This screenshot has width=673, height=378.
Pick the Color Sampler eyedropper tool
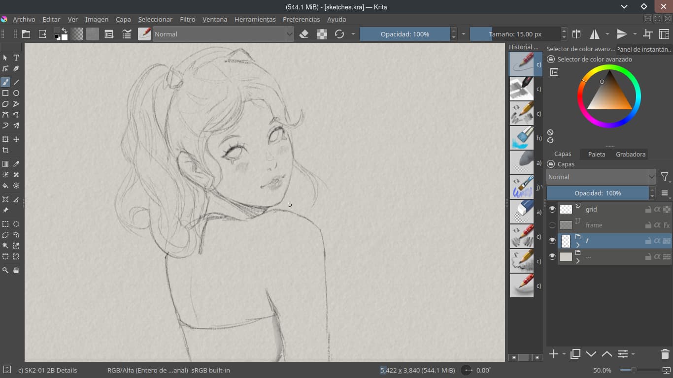click(x=16, y=164)
